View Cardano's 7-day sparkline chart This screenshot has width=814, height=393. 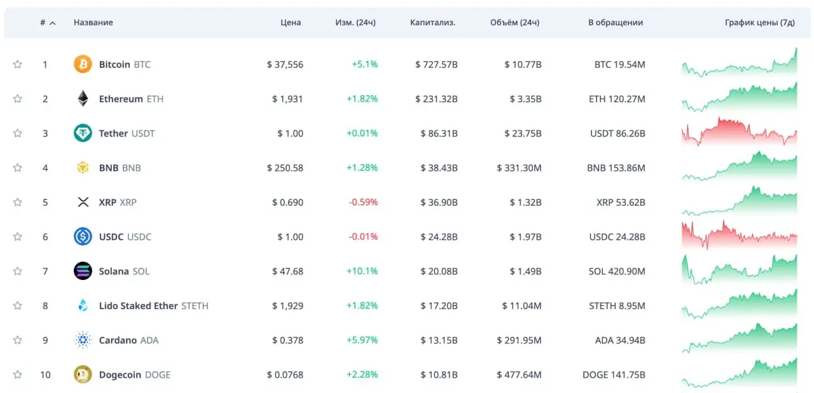coord(739,338)
